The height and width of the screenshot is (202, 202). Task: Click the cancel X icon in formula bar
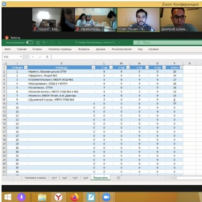click(x=33, y=57)
